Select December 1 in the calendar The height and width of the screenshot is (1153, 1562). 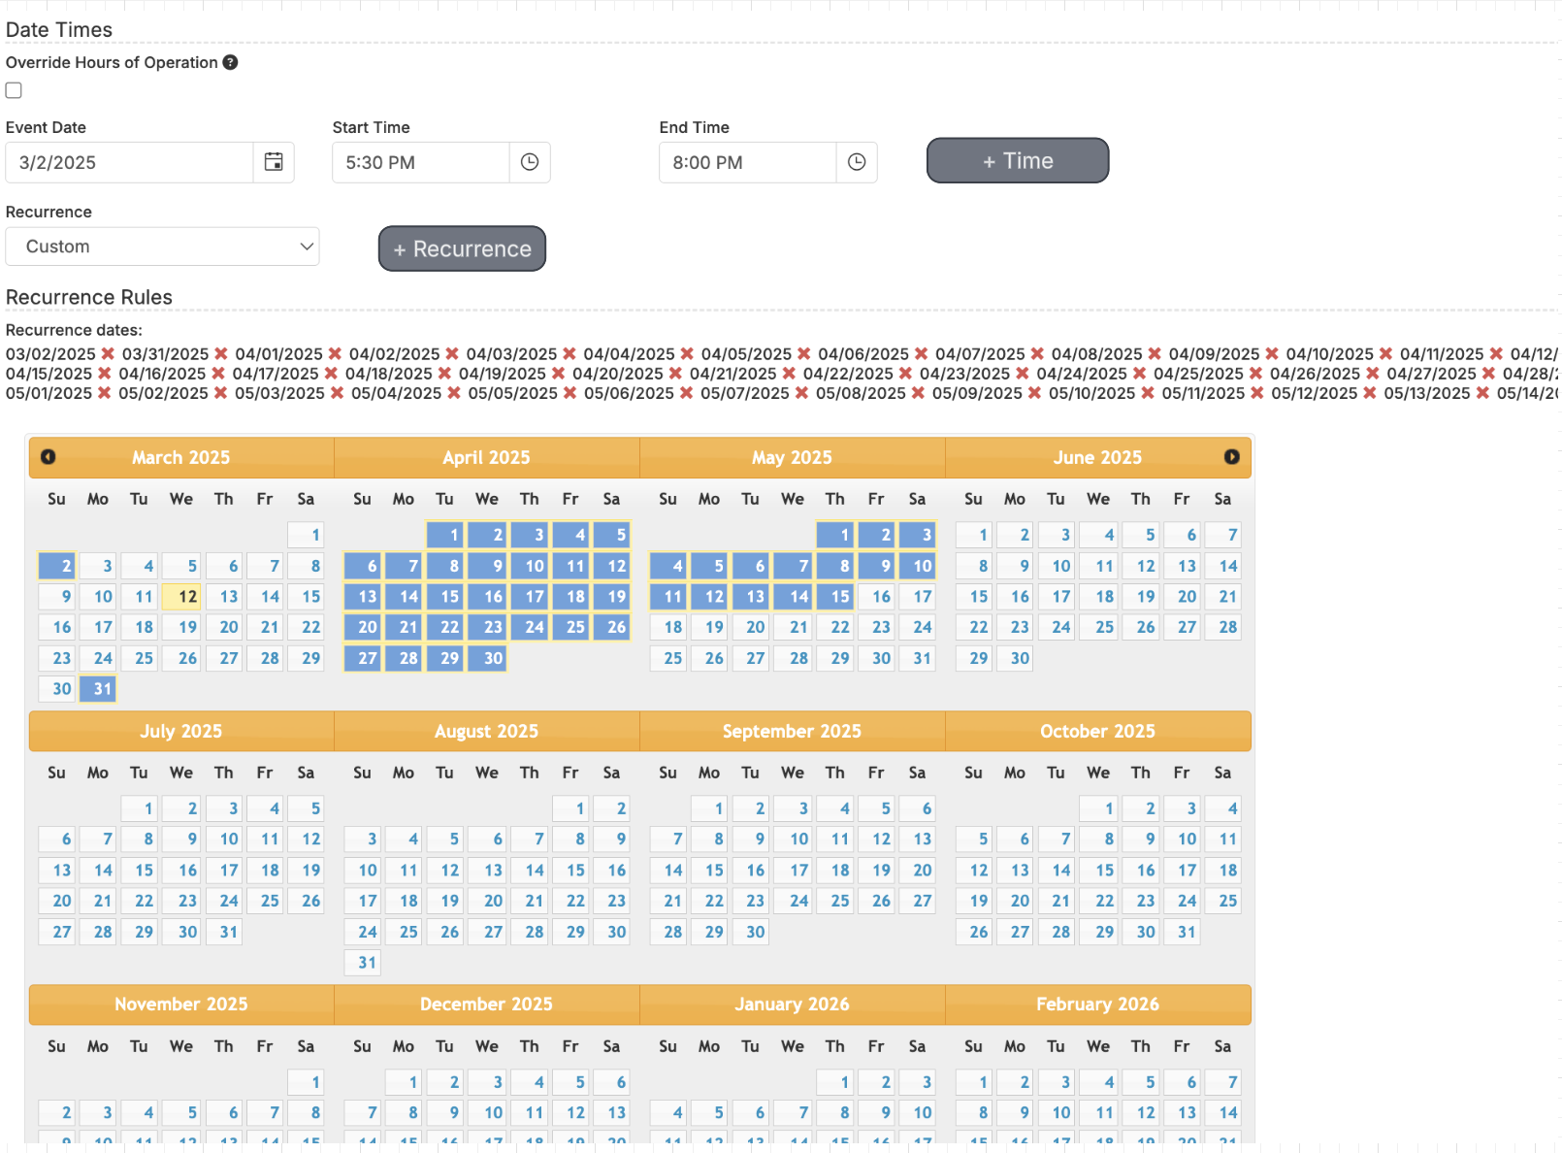[x=405, y=1082]
